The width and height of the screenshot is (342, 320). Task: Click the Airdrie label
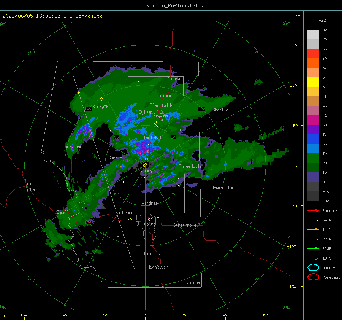[x=150, y=203]
